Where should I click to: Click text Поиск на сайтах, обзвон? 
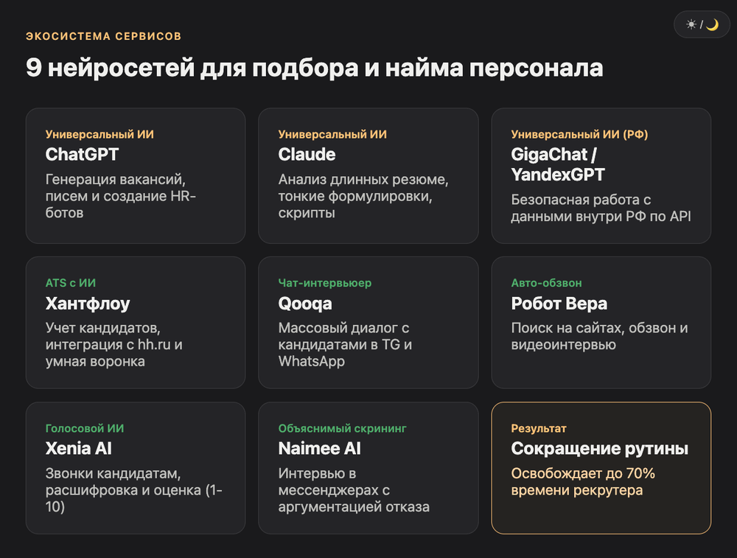point(599,336)
